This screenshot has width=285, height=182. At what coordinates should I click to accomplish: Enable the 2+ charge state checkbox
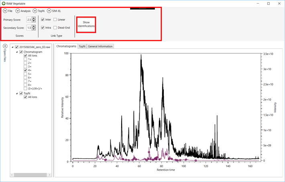coord(25,63)
